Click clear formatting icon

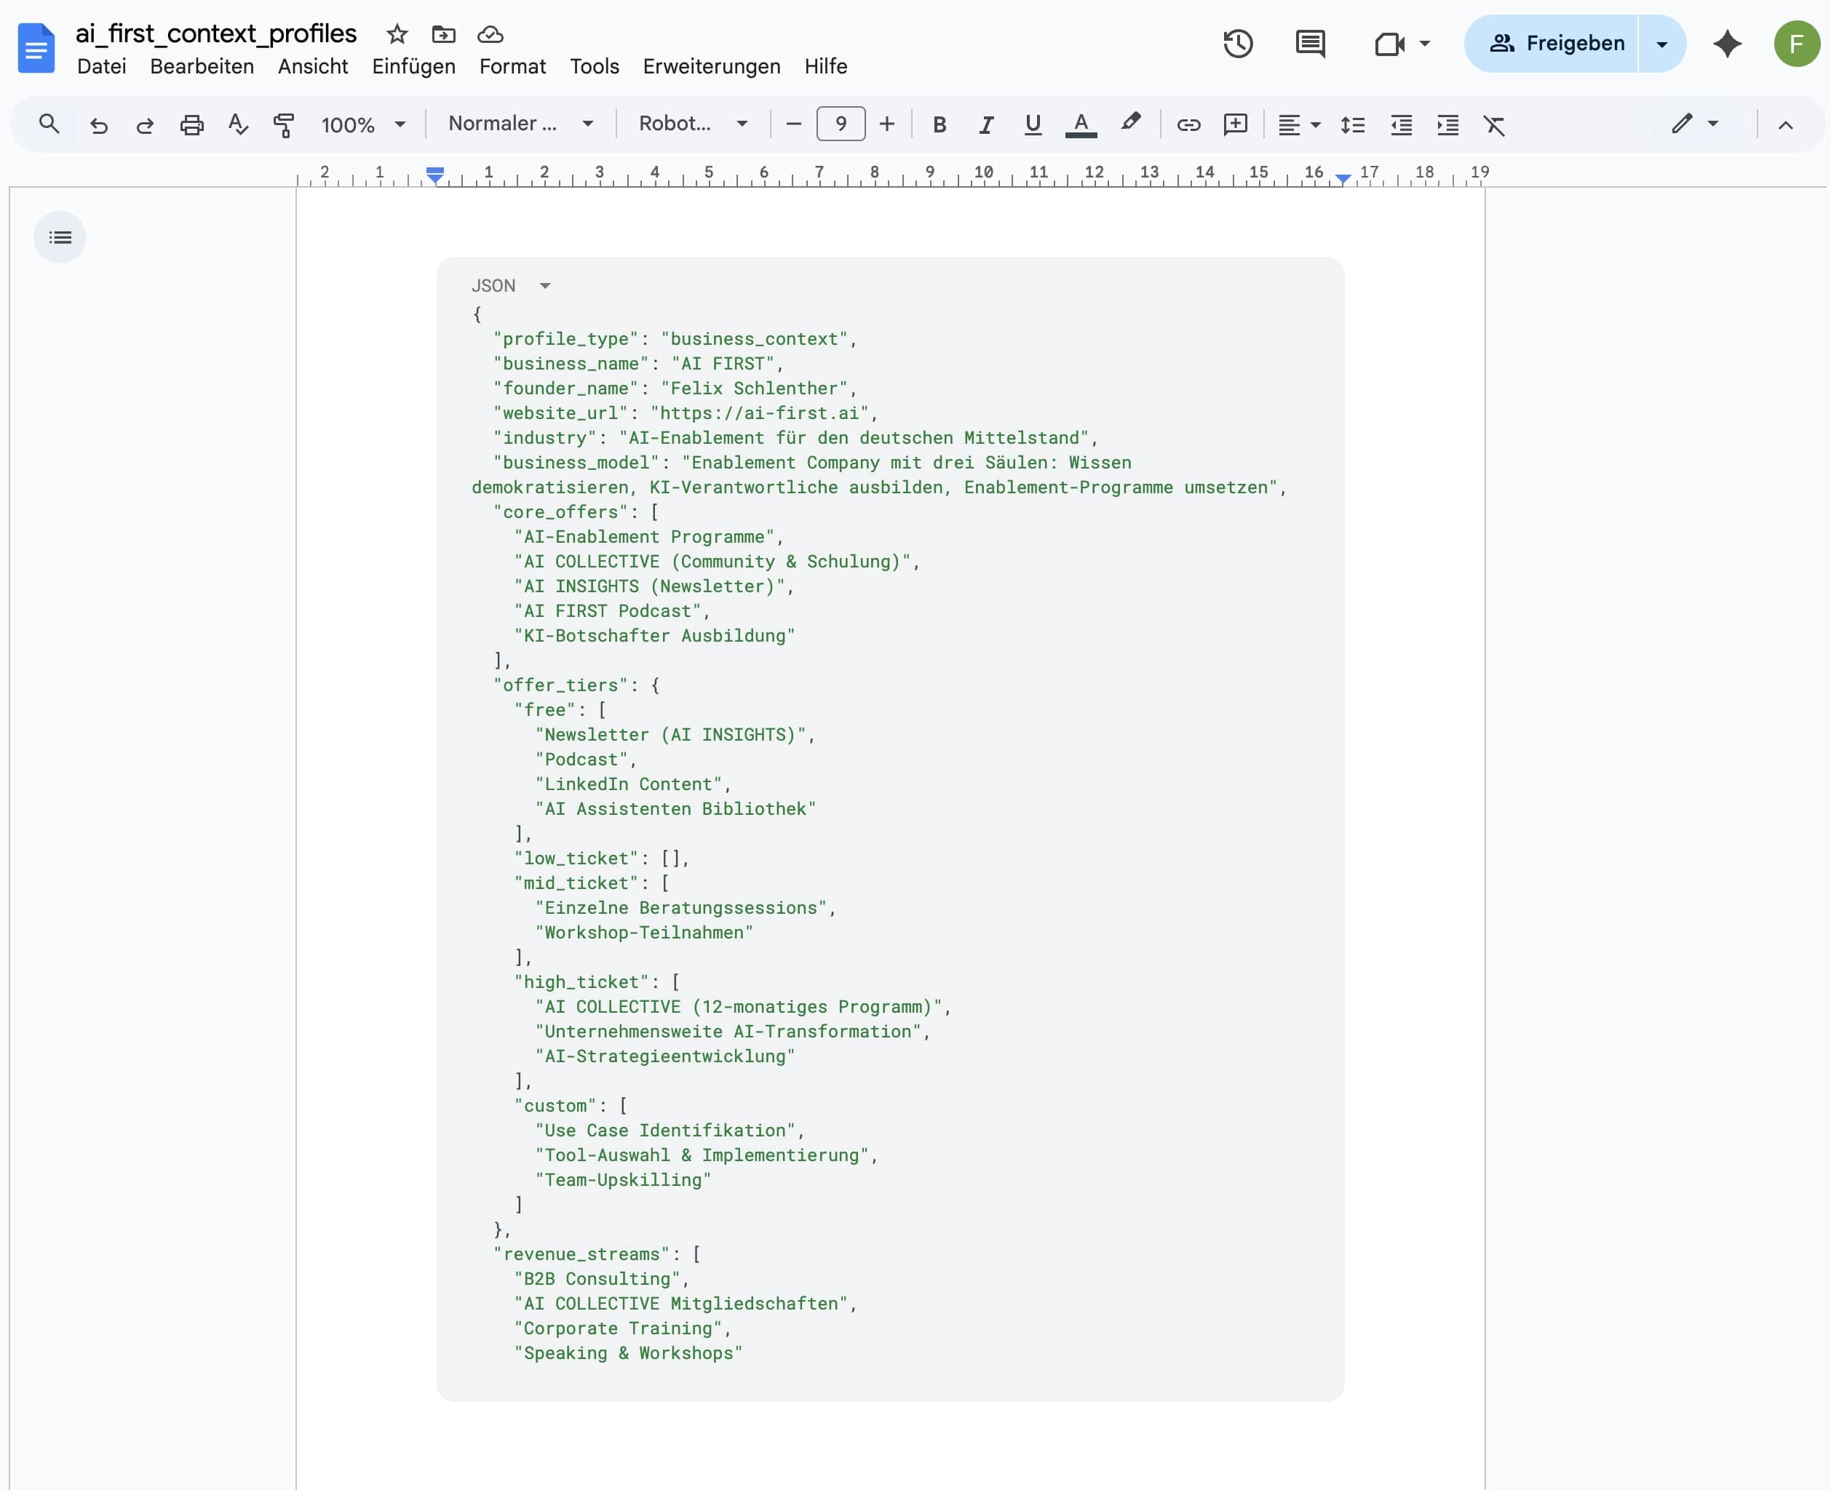click(x=1493, y=125)
